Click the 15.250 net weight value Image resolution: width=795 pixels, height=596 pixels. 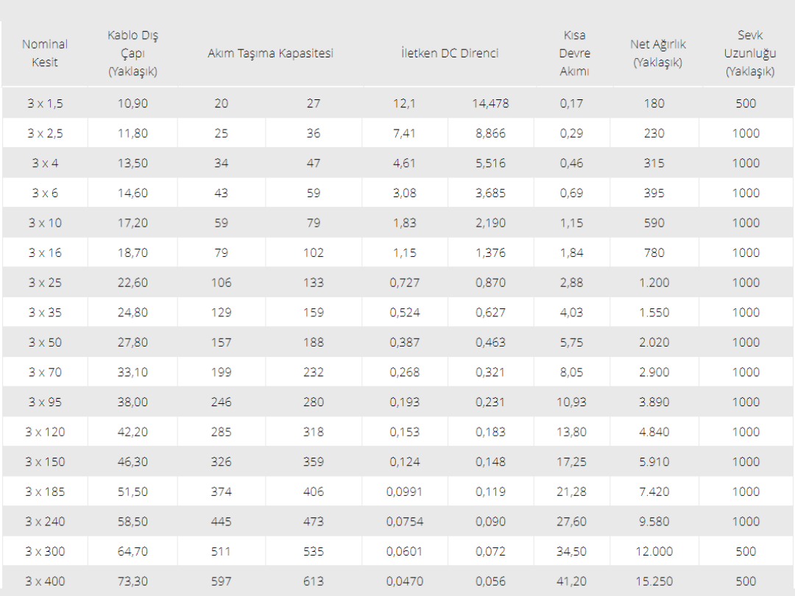[x=654, y=581]
